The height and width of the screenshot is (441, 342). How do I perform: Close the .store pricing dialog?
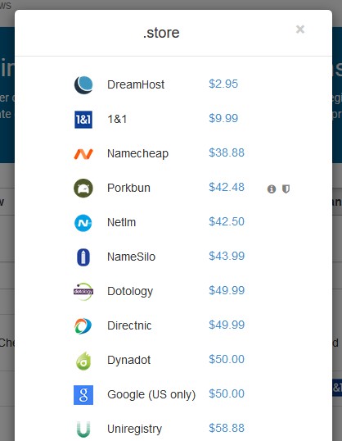300,30
